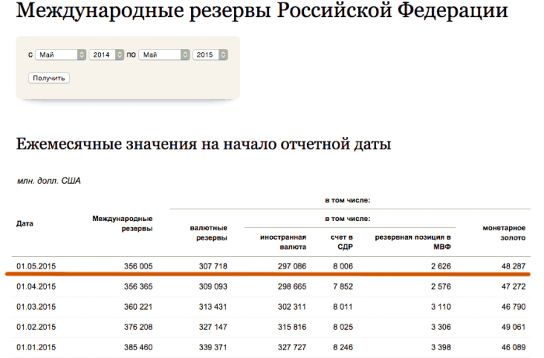Viewport: 544px width, 358px height.
Task: Click the currency reserves value 327 147
Action: (x=213, y=327)
